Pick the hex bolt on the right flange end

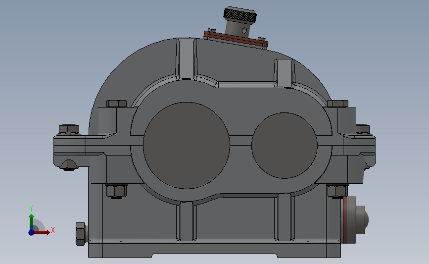(363, 129)
